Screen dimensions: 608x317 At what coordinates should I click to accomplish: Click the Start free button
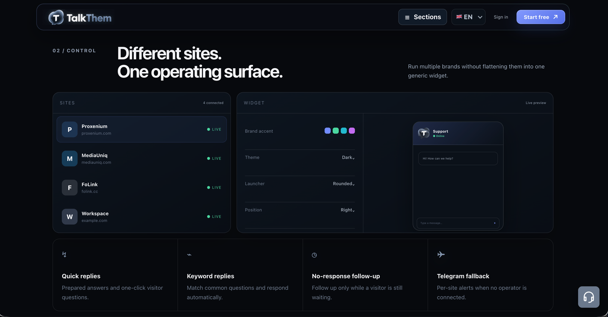[540, 17]
